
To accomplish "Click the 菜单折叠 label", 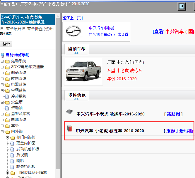I will click(x=35, y=29).
